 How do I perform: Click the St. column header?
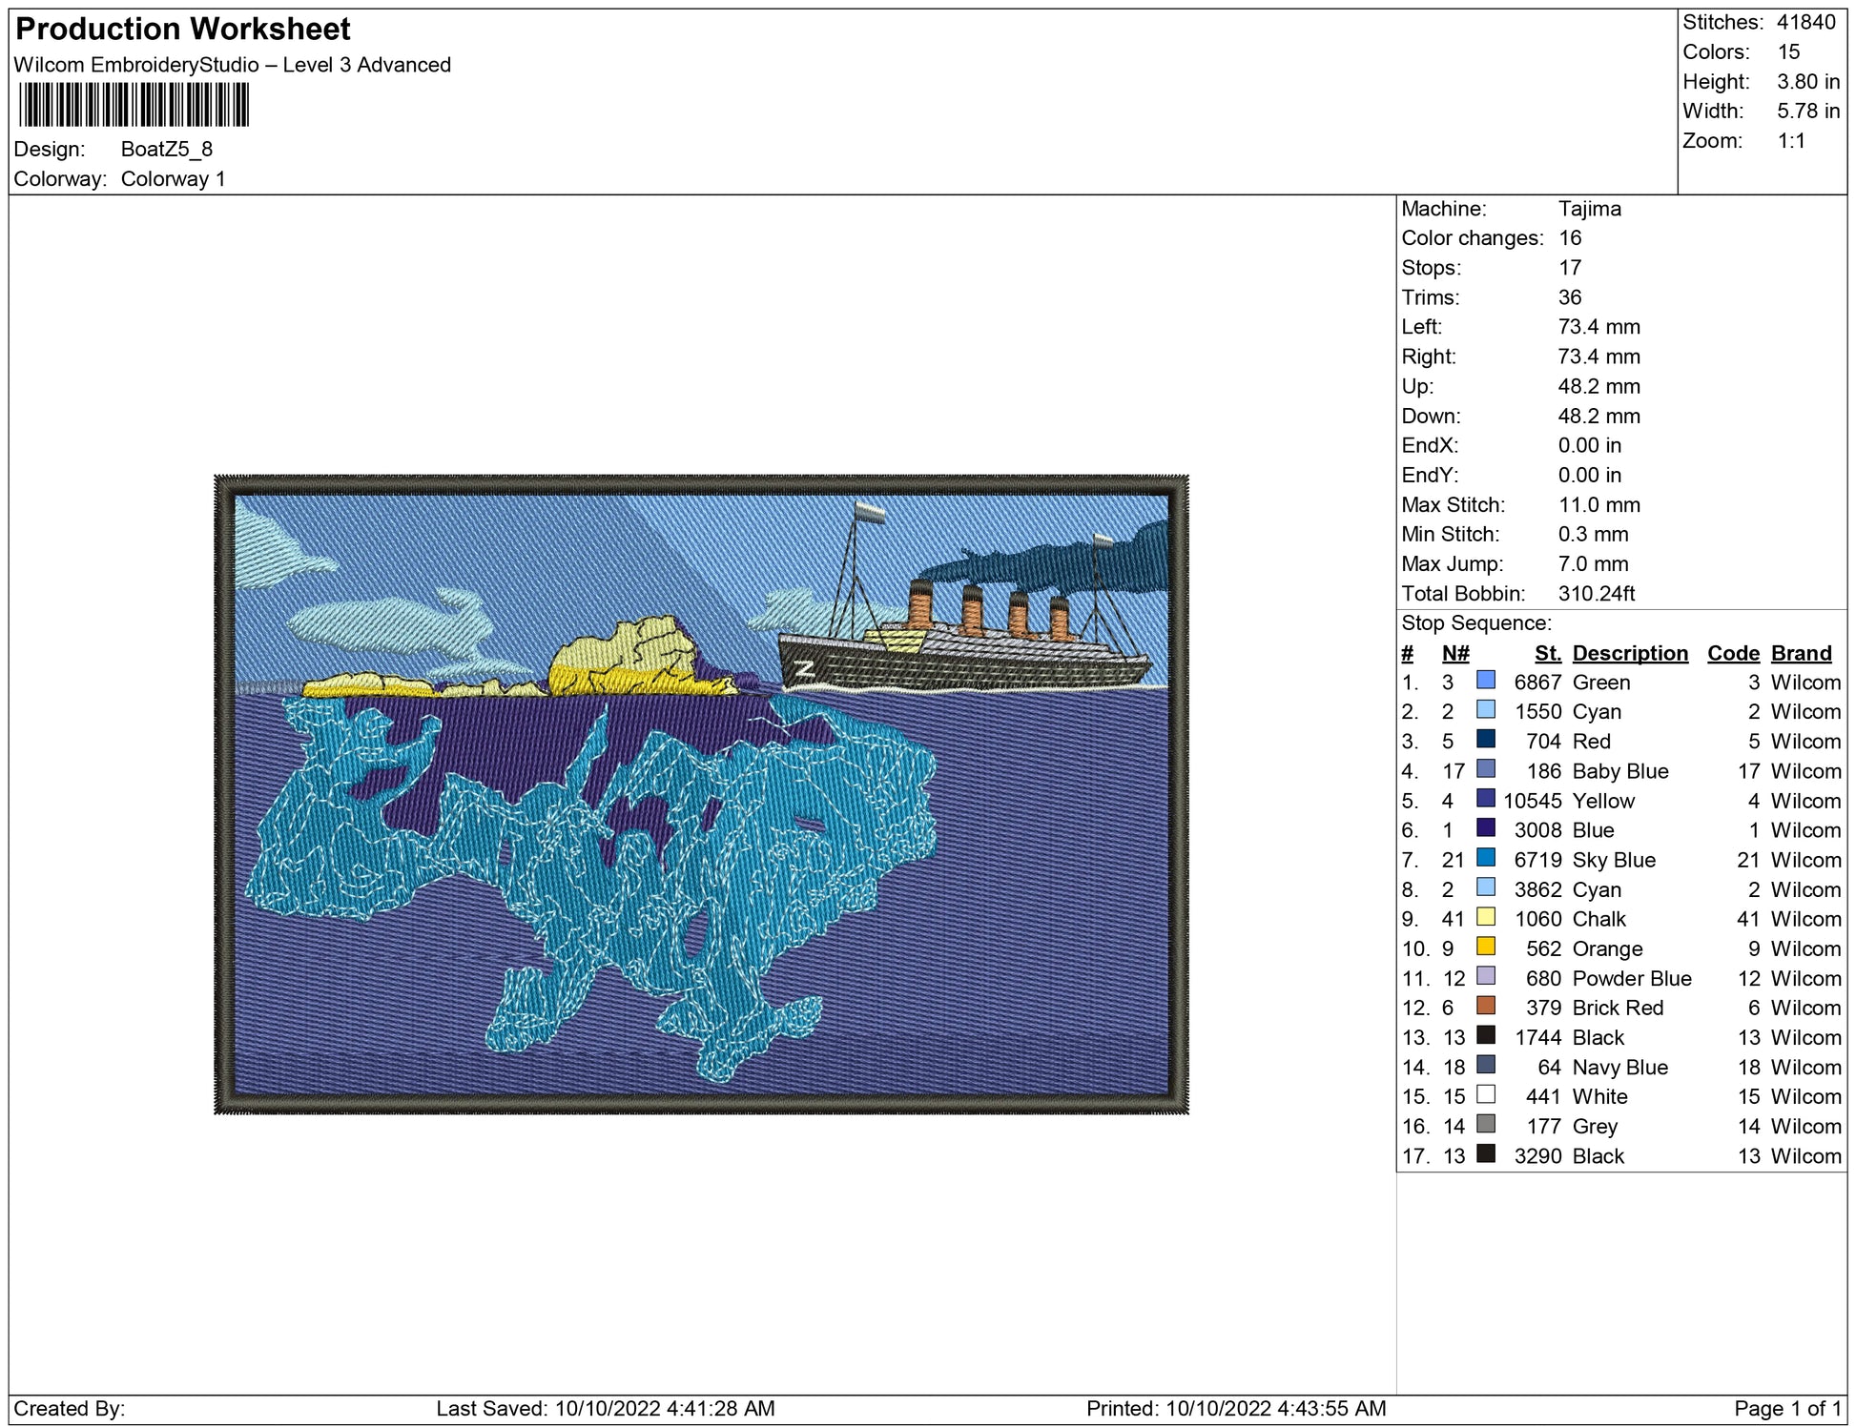point(1547,653)
